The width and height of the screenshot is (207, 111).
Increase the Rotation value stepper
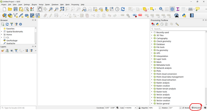click(180, 107)
